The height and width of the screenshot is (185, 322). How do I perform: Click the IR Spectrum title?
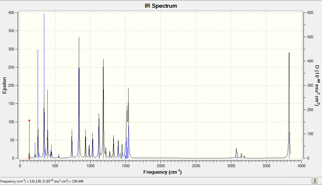click(x=161, y=6)
